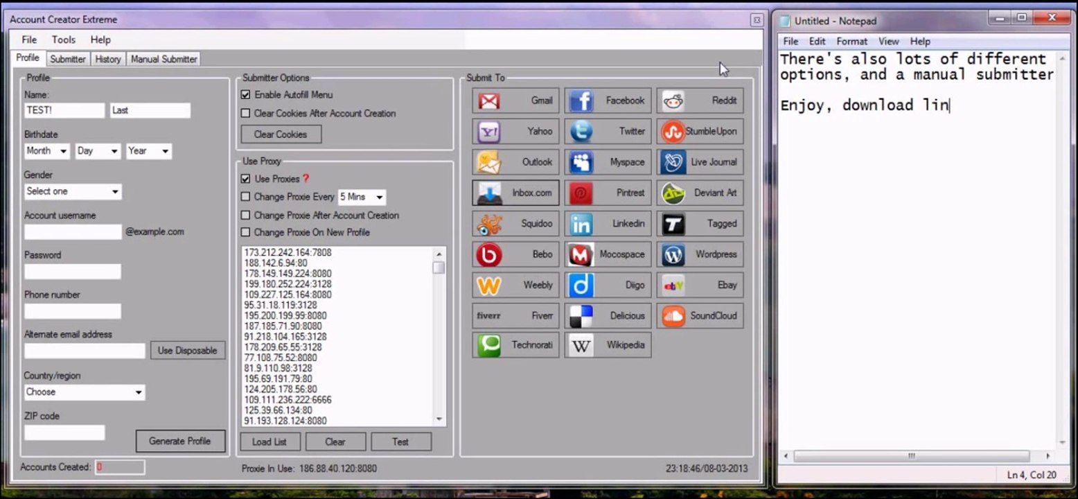Screen dimensions: 1078x499
Task: Open the Edit menu in Notepad
Action: [818, 42]
